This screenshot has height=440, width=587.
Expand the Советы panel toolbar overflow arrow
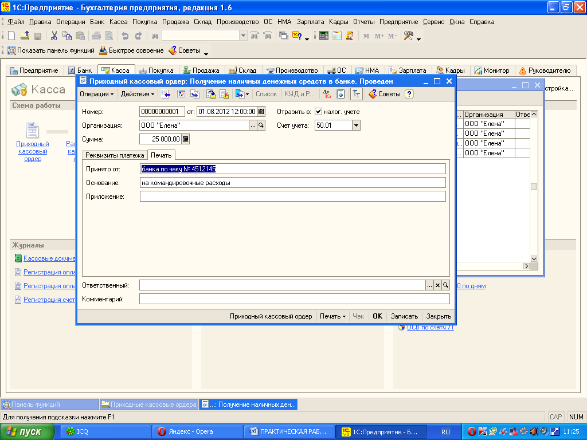pos(206,54)
